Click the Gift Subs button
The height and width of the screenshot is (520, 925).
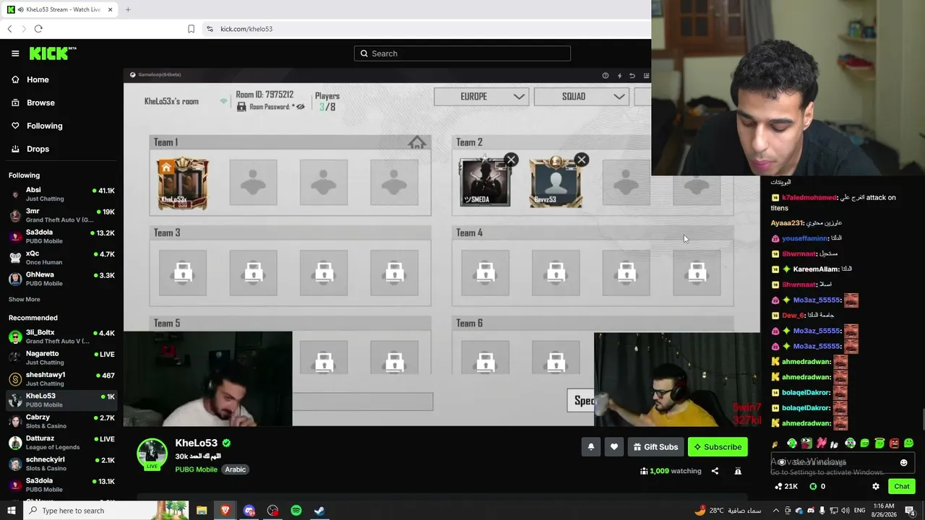pos(655,447)
